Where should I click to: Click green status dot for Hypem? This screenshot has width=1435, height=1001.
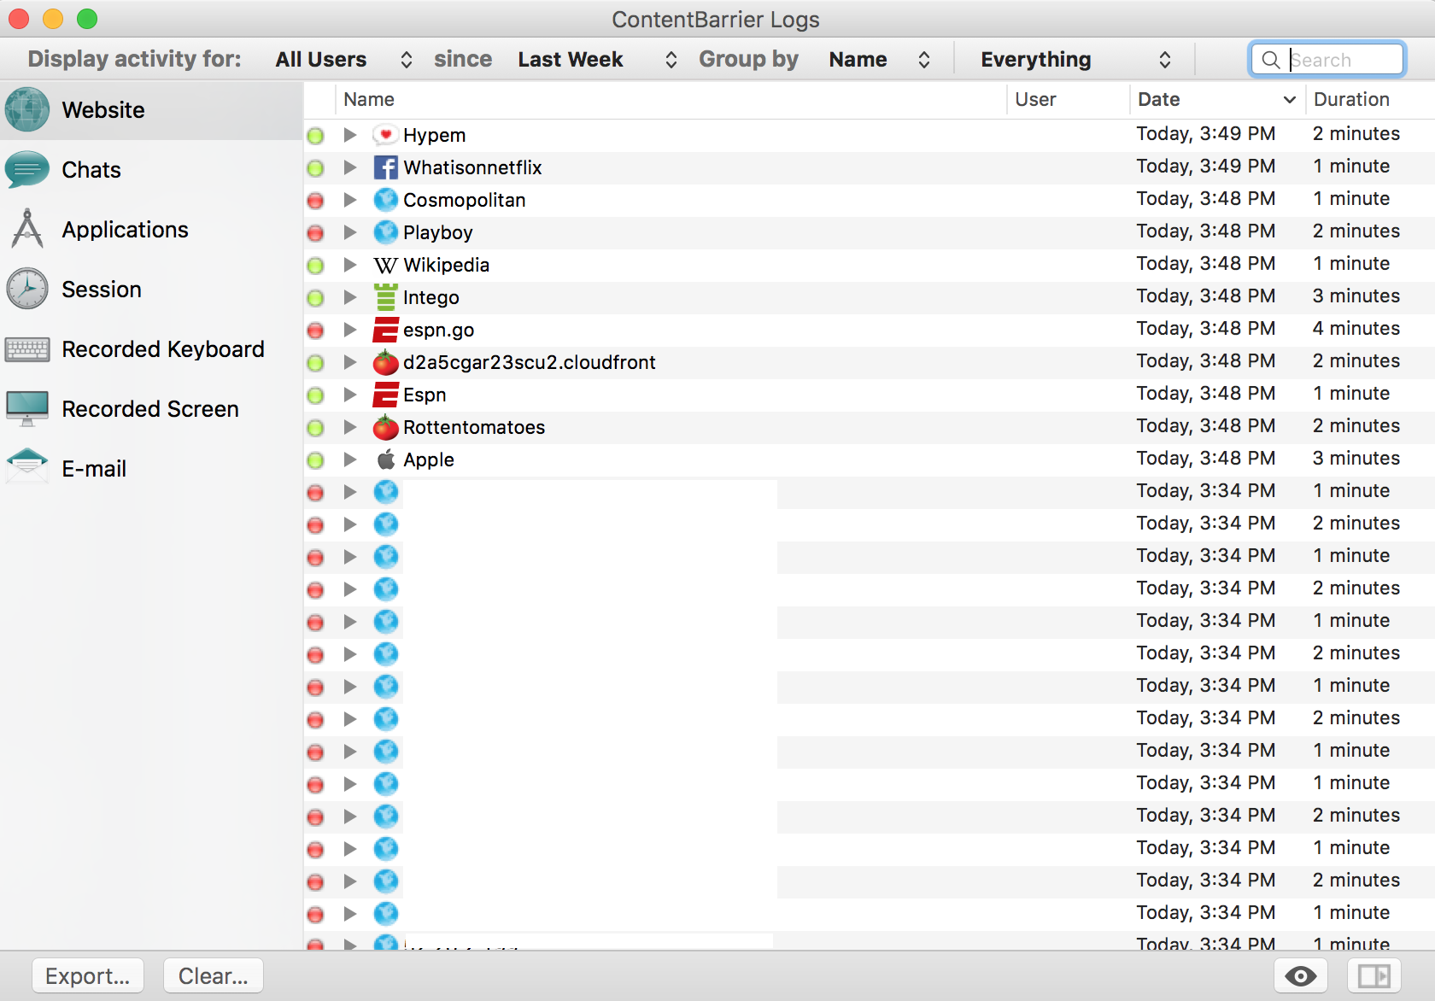(x=315, y=136)
